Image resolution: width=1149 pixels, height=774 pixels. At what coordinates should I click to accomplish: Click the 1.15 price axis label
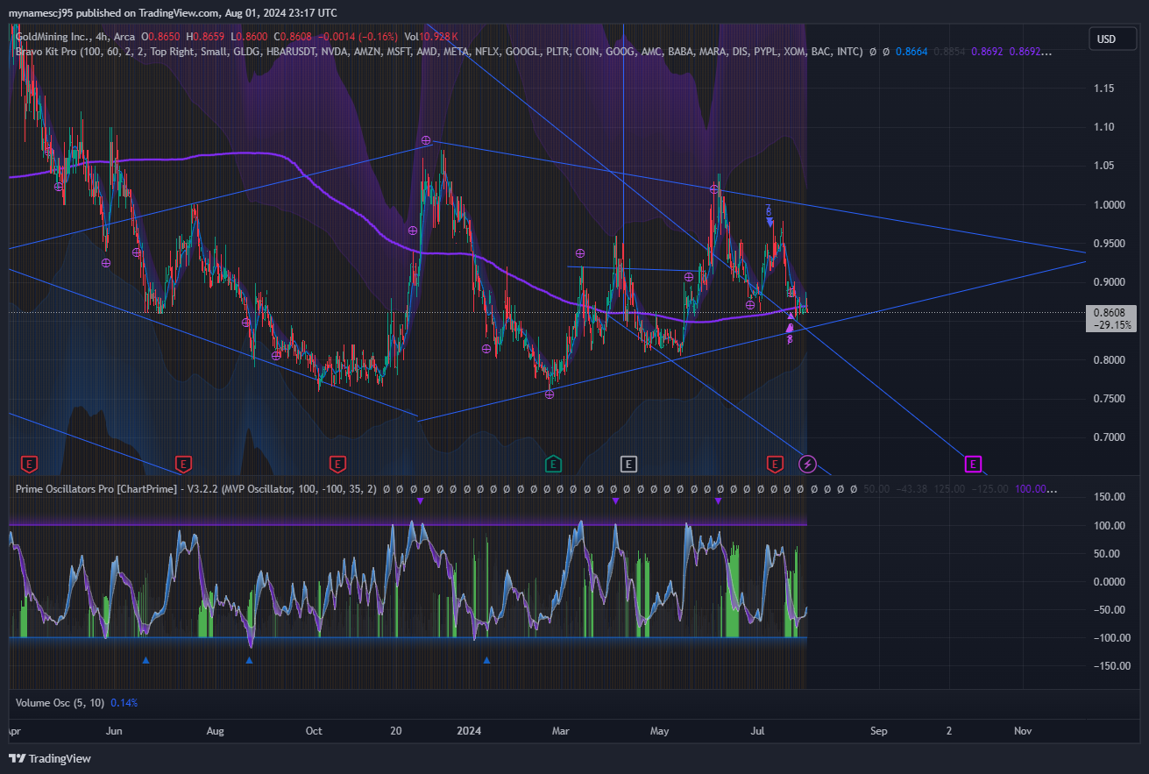point(1104,89)
